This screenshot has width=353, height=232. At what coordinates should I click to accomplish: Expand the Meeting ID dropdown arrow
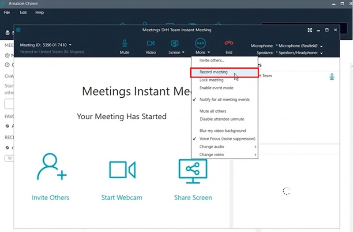coord(70,45)
